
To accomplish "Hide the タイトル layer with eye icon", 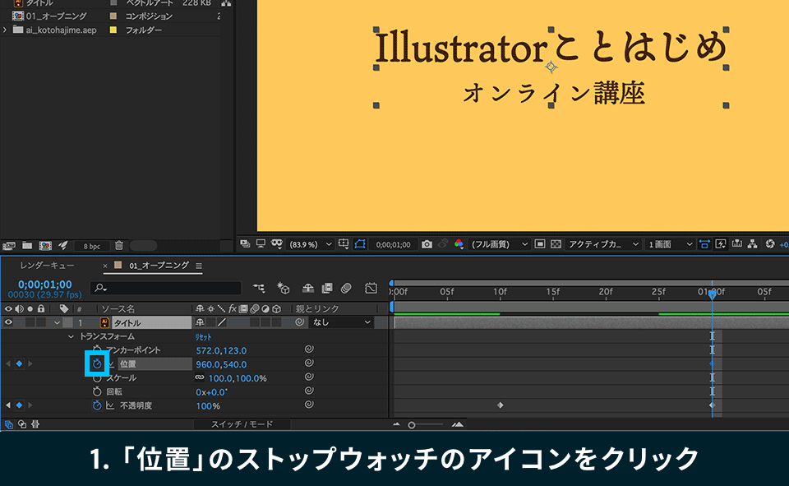I will coord(9,322).
